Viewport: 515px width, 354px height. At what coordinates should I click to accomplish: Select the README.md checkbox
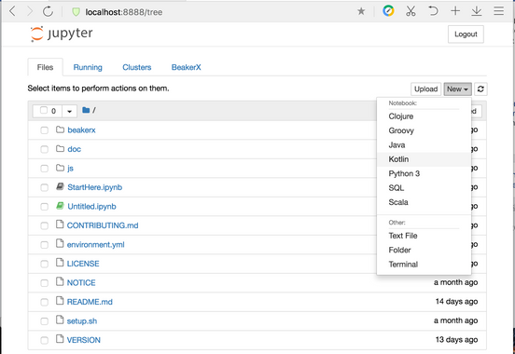coord(44,302)
